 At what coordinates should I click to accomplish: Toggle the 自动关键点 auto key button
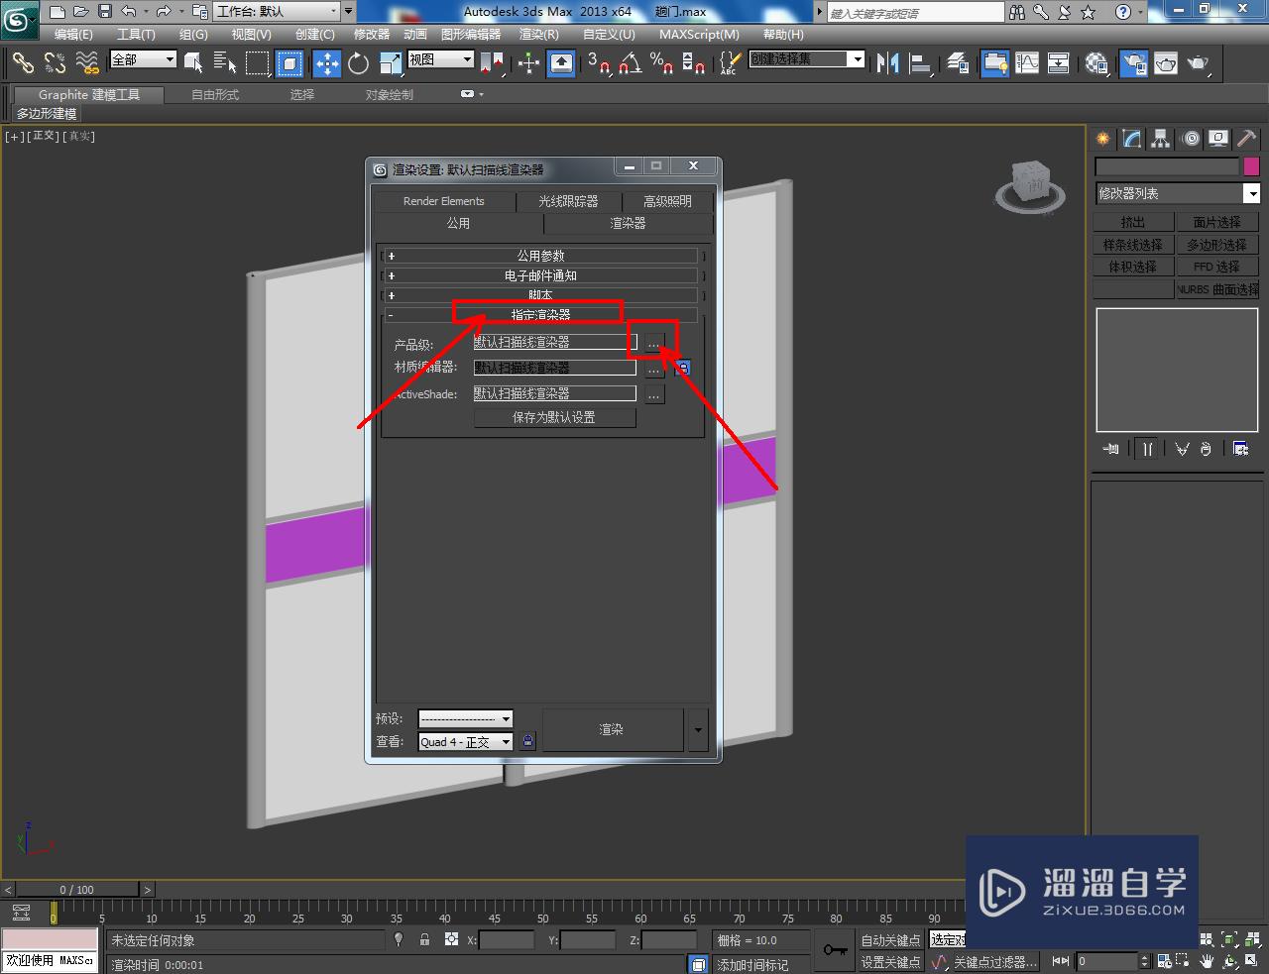click(x=890, y=939)
